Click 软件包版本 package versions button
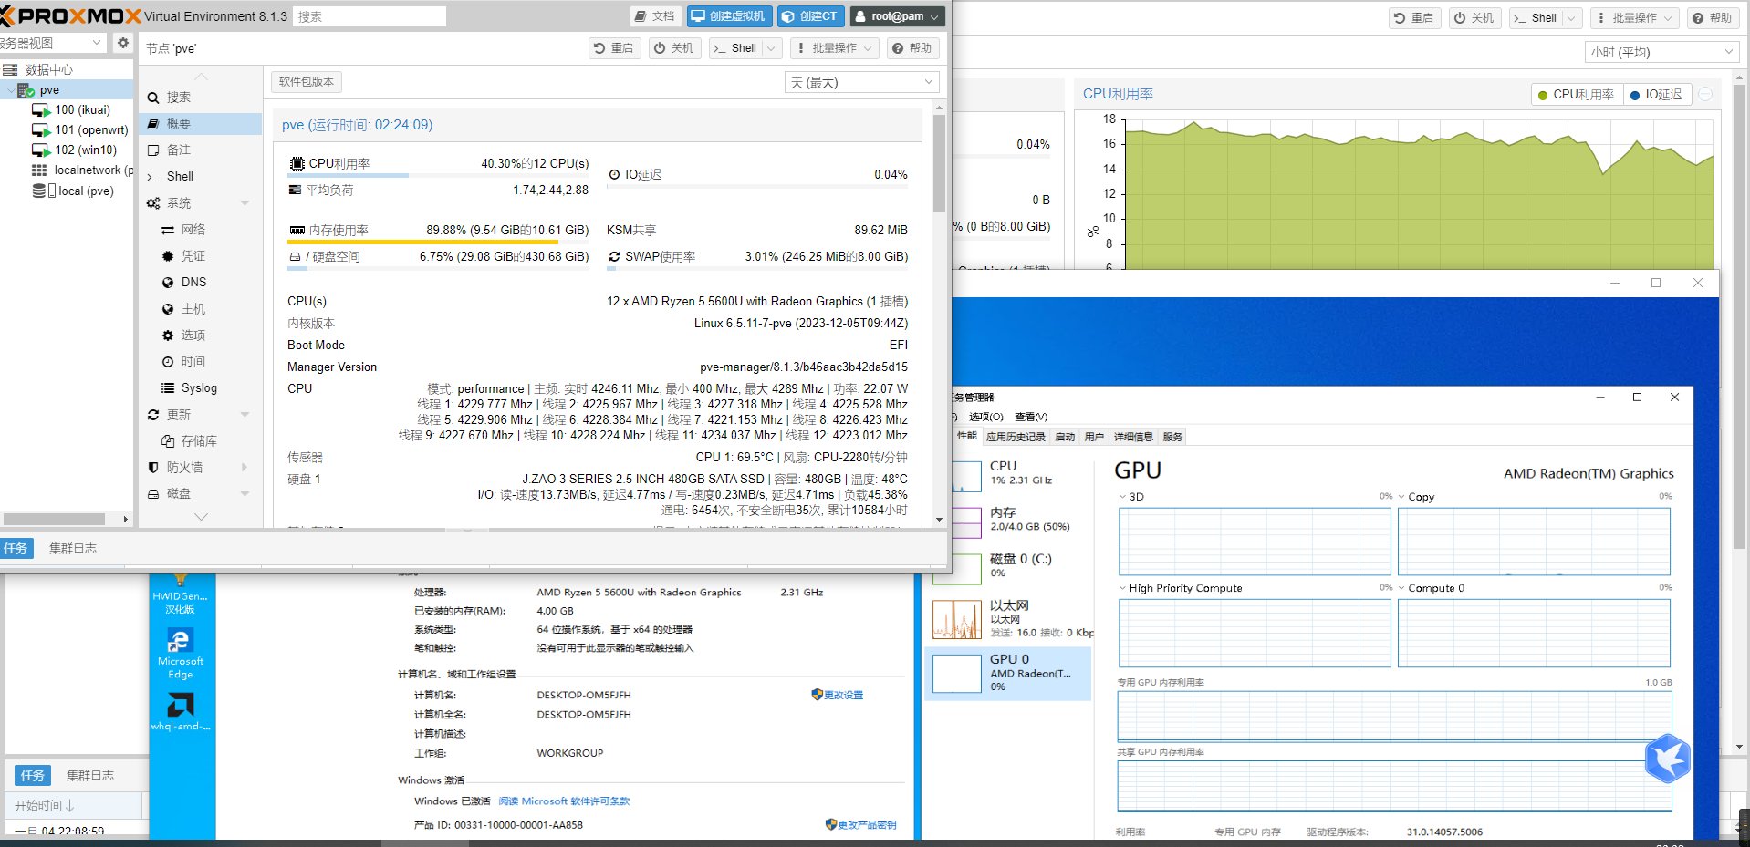This screenshot has width=1750, height=847. click(307, 82)
